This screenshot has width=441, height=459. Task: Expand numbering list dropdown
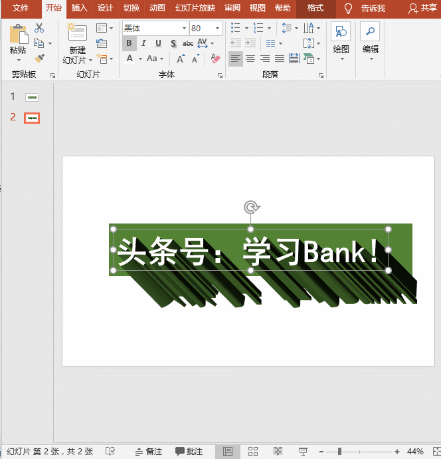[269, 28]
